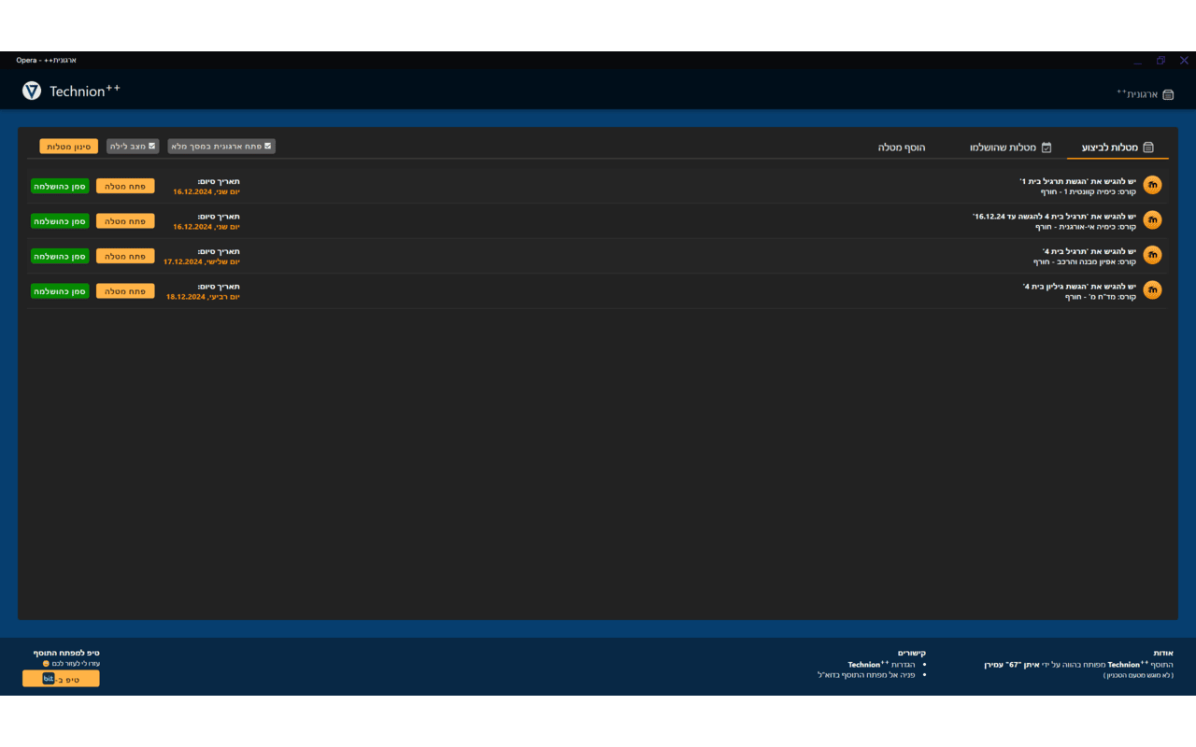Close the Opera ארגונית++ window
1196x747 pixels.
coord(1184,61)
